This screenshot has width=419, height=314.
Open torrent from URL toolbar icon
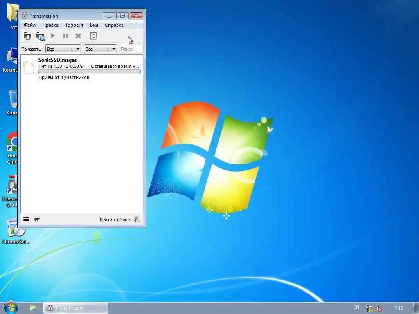[41, 36]
